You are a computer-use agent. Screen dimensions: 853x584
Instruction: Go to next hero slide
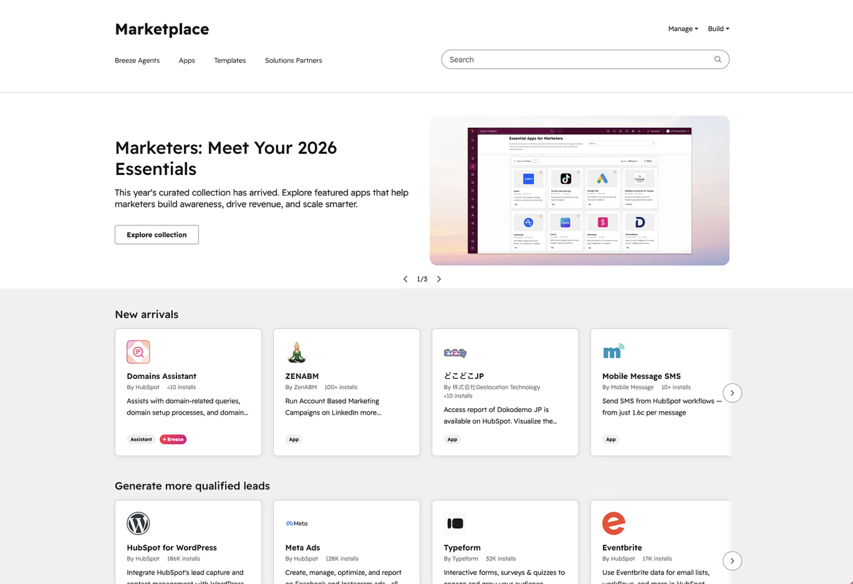pos(439,279)
